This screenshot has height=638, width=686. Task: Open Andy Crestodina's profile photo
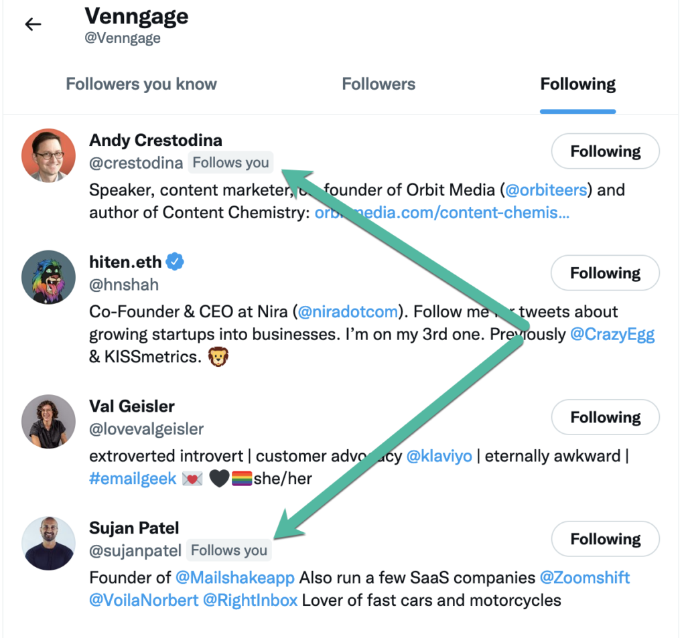tap(48, 155)
